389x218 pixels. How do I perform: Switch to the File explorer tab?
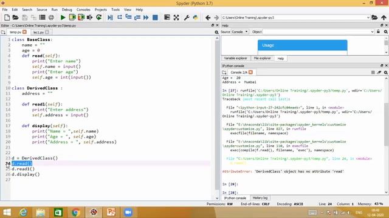(262, 58)
